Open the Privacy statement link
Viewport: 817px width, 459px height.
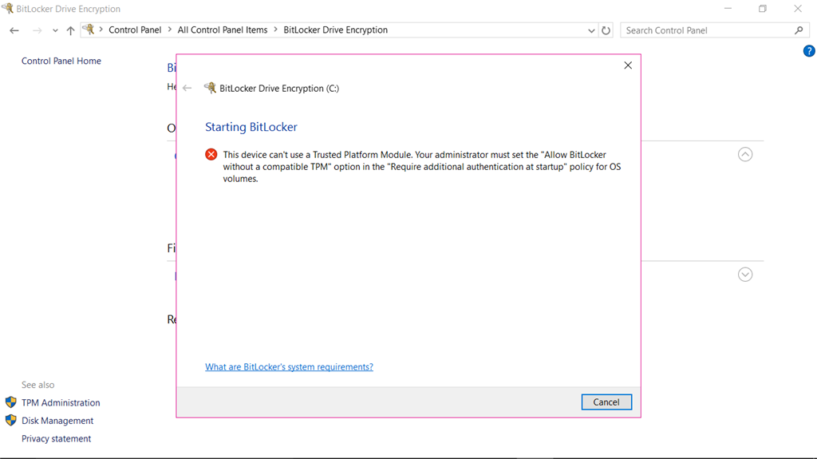57,439
